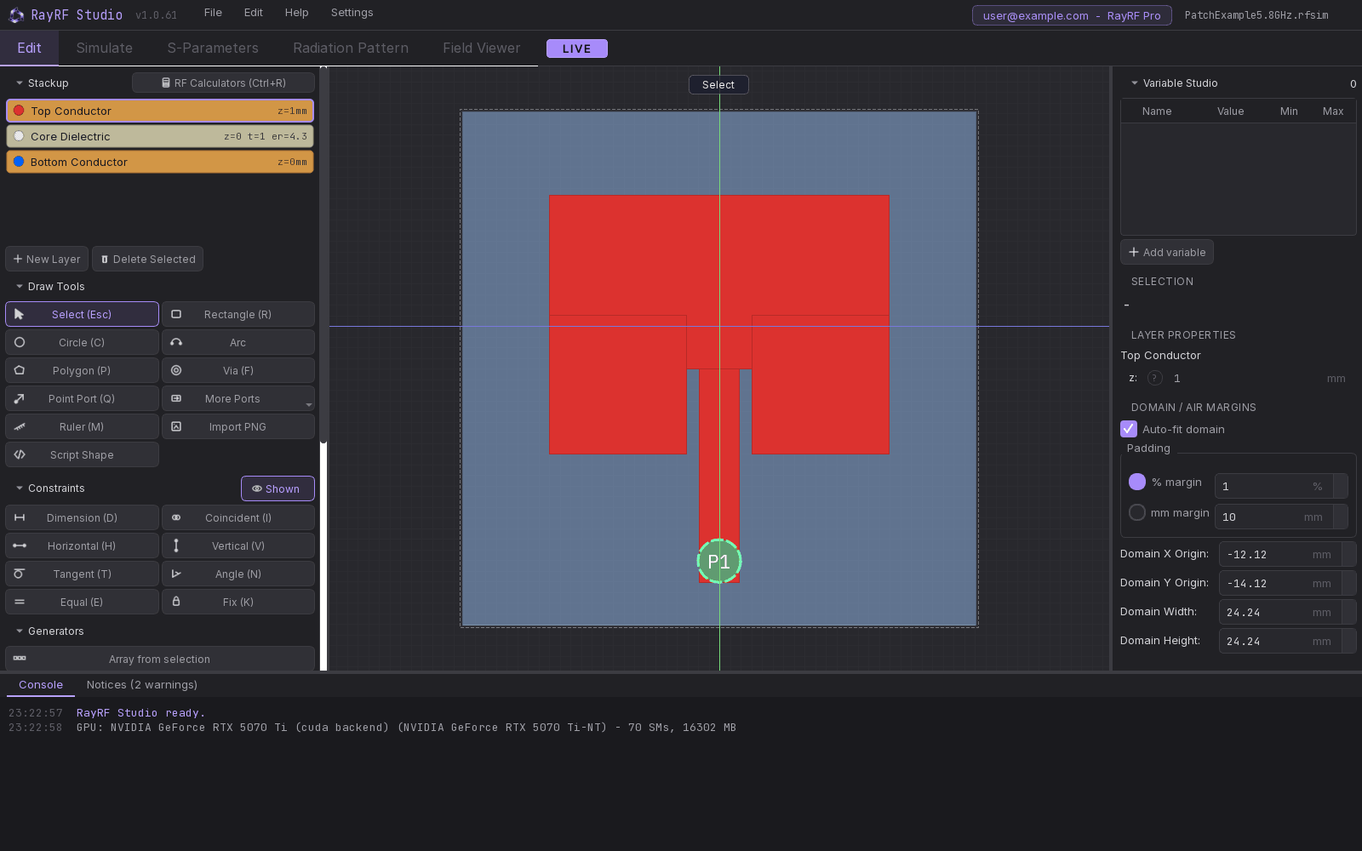Image resolution: width=1362 pixels, height=851 pixels.
Task: Open the Console tab
Action: [41, 684]
